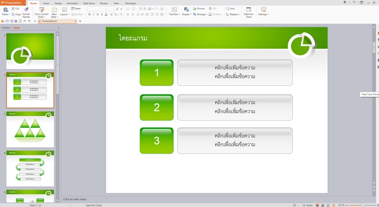Open the Presentation application menu arrow
379x207 pixels.
coord(25,3)
